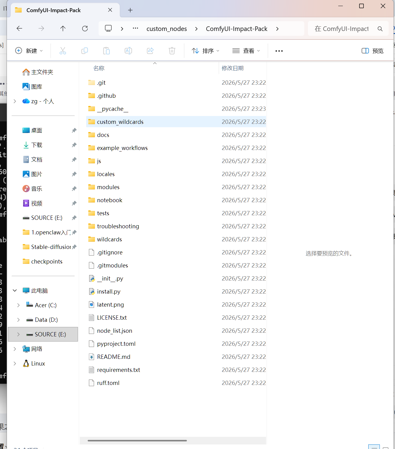Open a new tab with plus button

[x=130, y=10]
